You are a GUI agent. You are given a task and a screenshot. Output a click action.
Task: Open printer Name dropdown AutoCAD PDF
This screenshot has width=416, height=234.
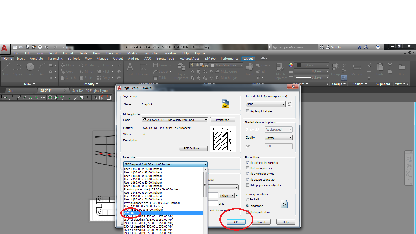(x=175, y=120)
